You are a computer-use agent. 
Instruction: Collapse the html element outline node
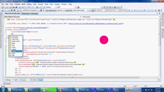[x=6, y=28]
